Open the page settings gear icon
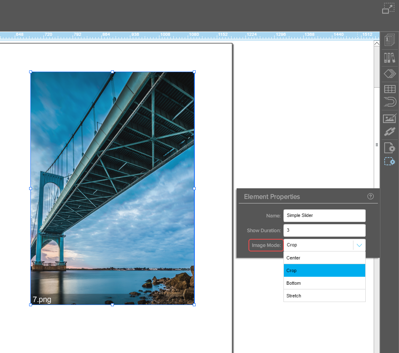 pos(389,148)
